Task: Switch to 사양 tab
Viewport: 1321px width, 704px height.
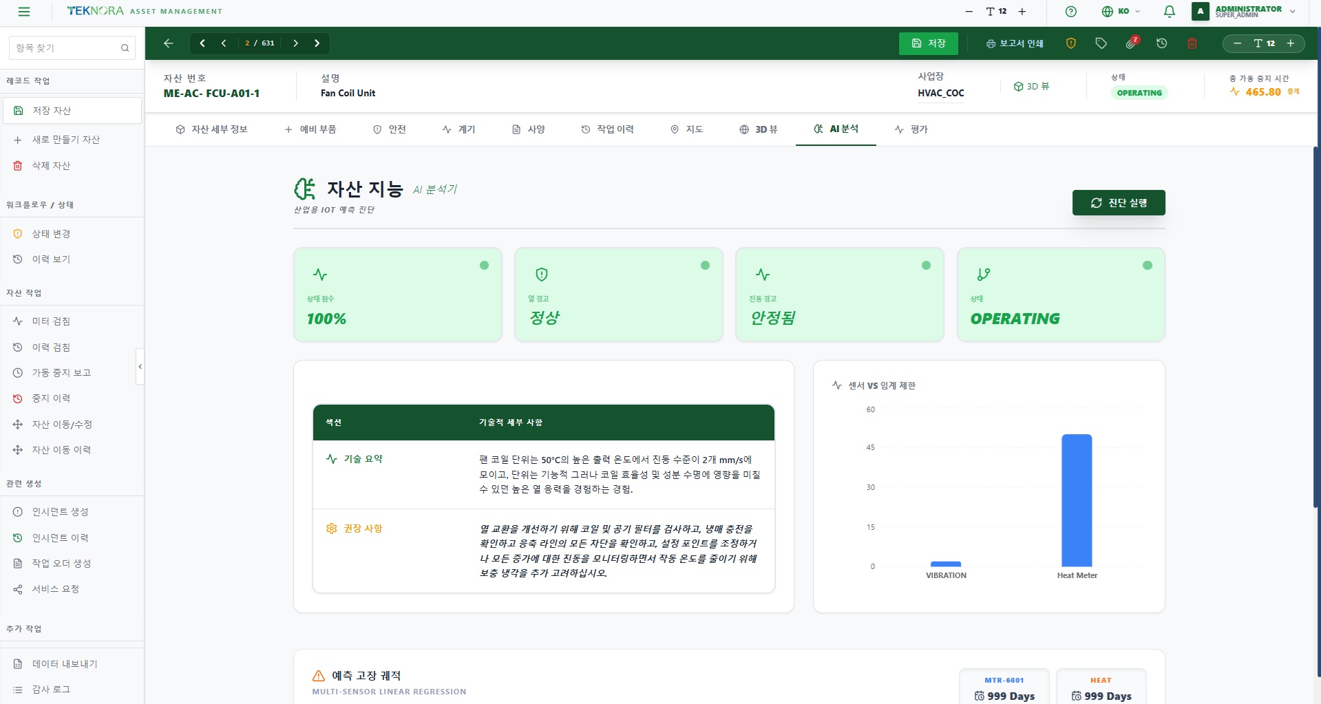Action: pyautogui.click(x=529, y=129)
